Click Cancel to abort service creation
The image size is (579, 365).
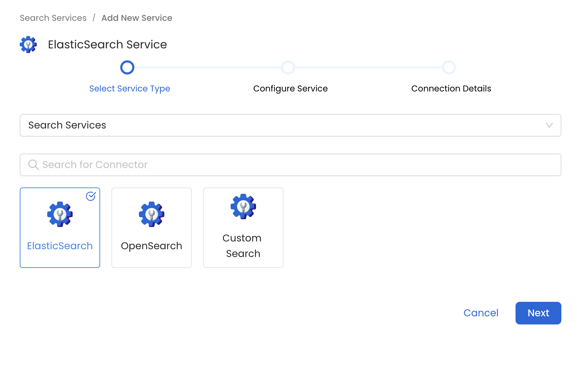pyautogui.click(x=481, y=313)
